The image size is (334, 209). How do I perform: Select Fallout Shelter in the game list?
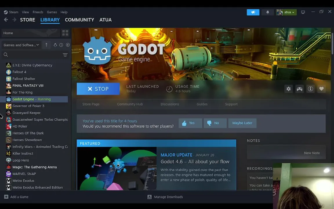[x=35, y=79]
